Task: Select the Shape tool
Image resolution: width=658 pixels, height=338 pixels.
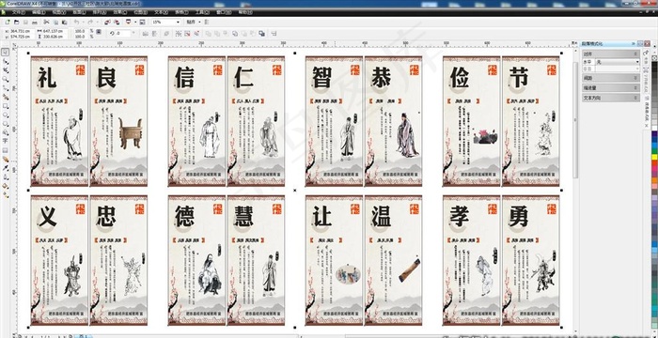Action: [6, 61]
